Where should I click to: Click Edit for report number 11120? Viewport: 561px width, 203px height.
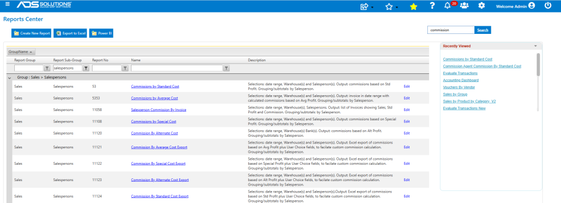tap(407, 134)
